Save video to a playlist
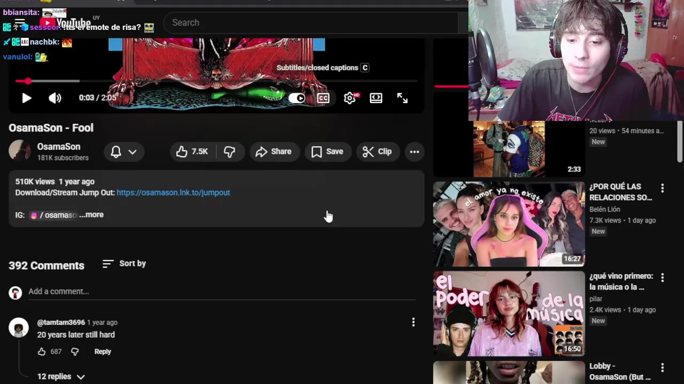This screenshot has width=684, height=384. pyautogui.click(x=328, y=151)
